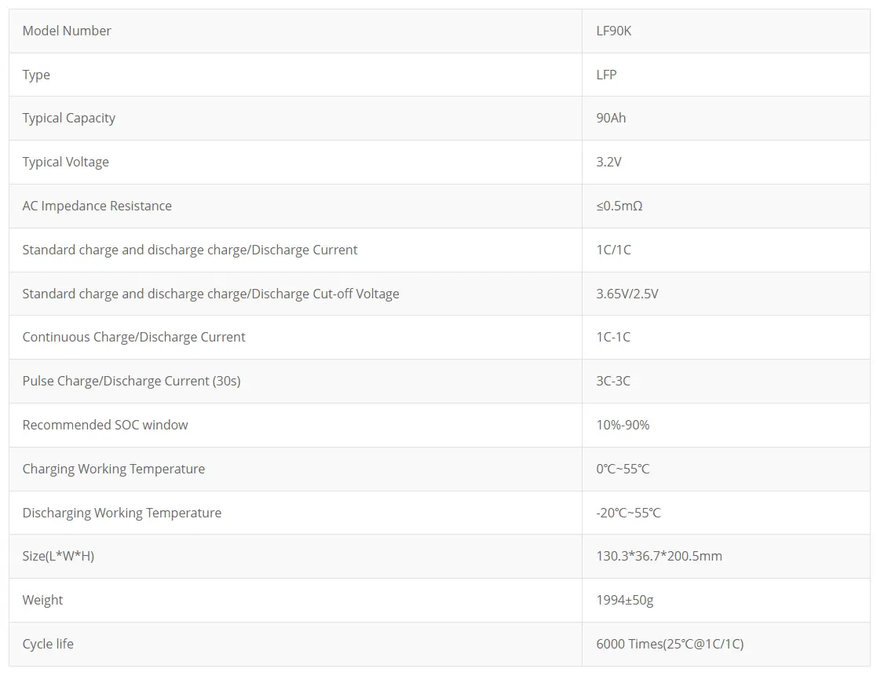877x676 pixels.
Task: Click the 3.65V/2.5V cut-off voltage value
Action: point(627,294)
